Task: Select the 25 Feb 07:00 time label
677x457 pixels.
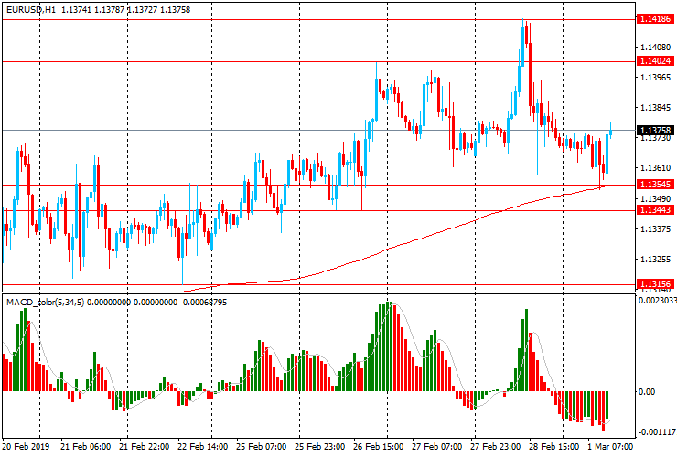Action: click(x=262, y=447)
